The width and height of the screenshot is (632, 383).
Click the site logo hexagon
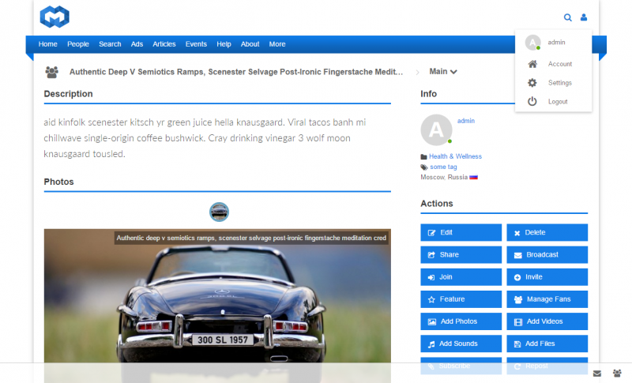[x=55, y=17]
